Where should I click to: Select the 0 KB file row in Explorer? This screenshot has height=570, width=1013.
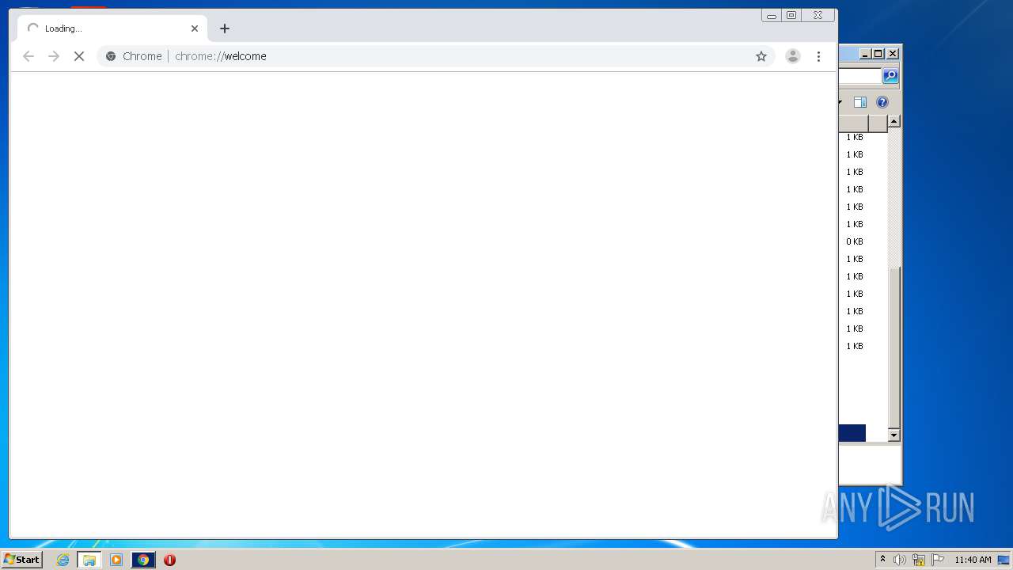[x=855, y=241]
